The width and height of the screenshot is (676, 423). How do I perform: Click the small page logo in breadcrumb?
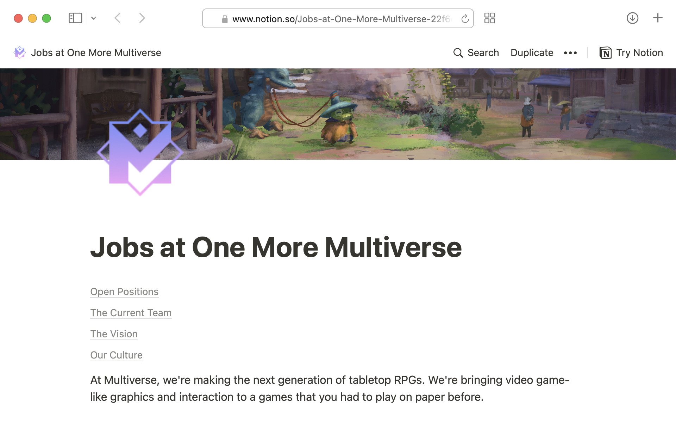20,53
